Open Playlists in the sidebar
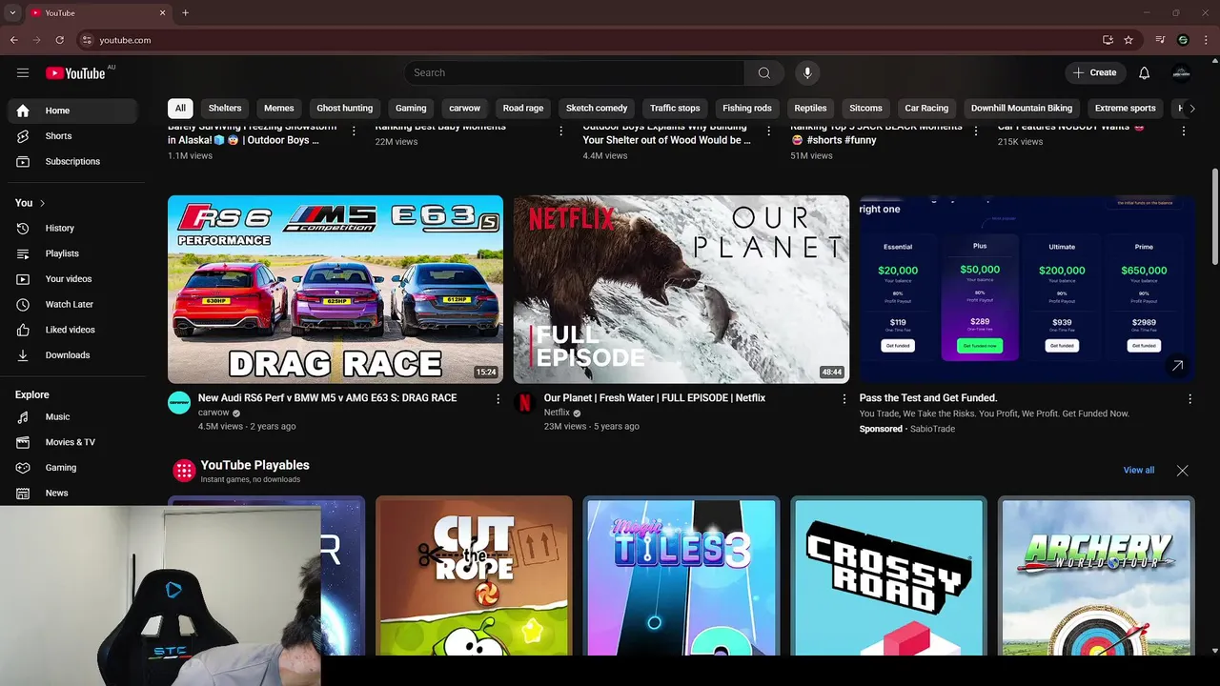 (x=74, y=253)
